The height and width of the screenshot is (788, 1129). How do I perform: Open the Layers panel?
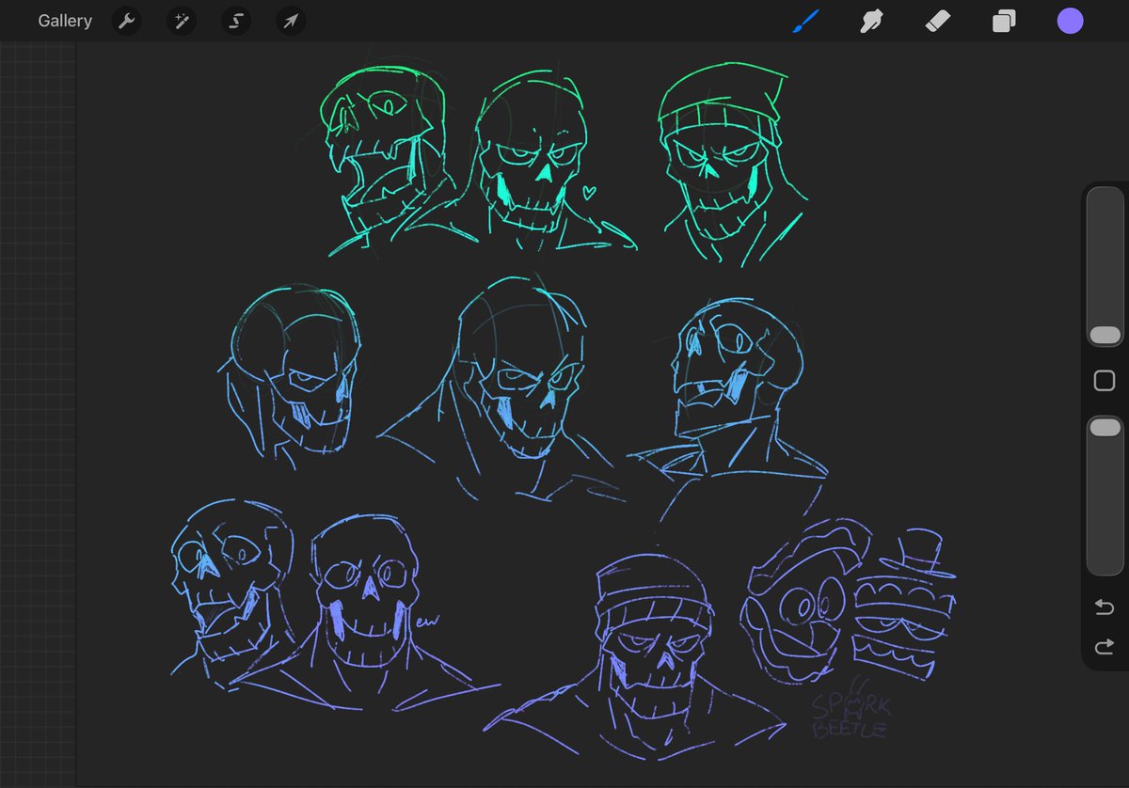pyautogui.click(x=1004, y=21)
